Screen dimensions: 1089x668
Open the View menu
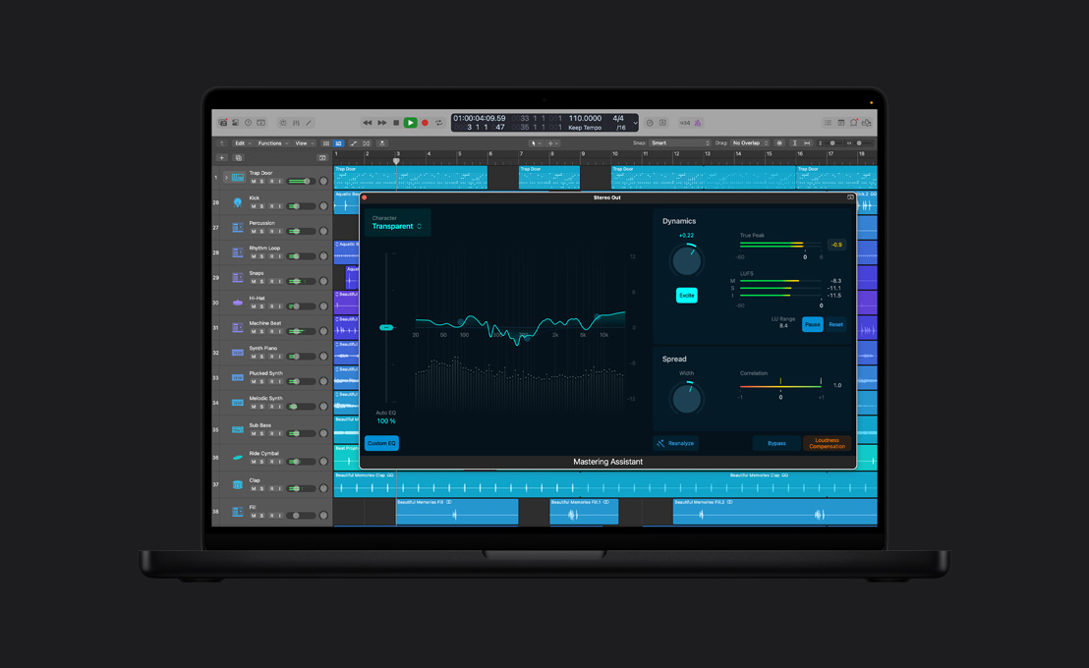coord(302,142)
